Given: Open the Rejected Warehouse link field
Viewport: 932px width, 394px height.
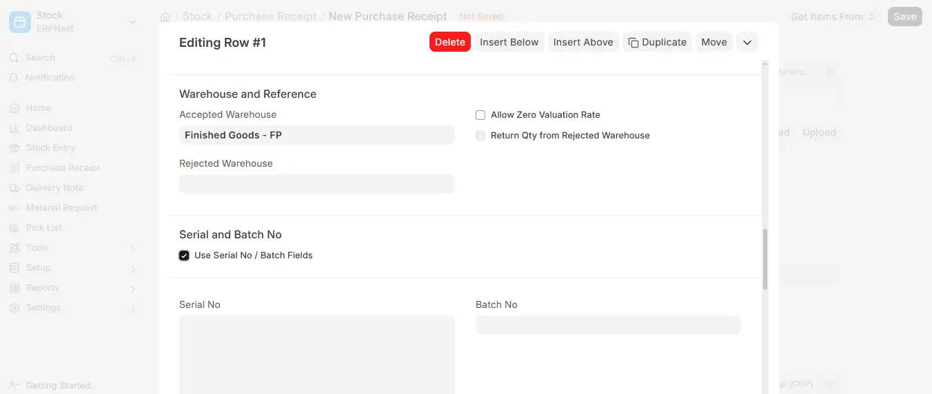Looking at the screenshot, I should [x=317, y=184].
